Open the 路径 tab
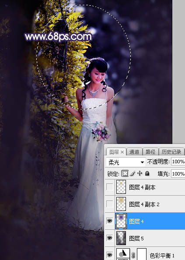Screen dimensions: 185x260 [x=150, y=151]
